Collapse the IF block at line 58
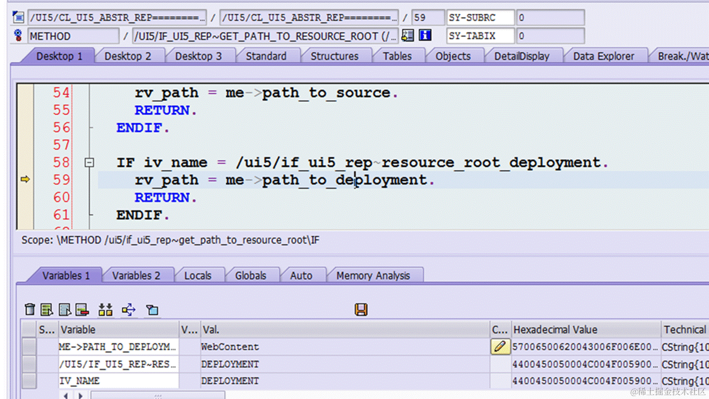This screenshot has height=399, width=709. pyautogui.click(x=89, y=162)
